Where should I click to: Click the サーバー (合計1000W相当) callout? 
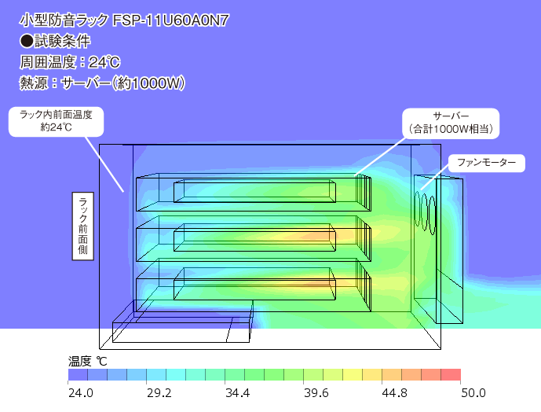click(x=451, y=122)
